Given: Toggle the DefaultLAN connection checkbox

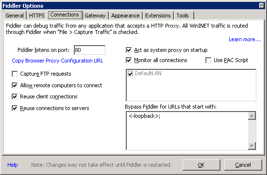Looking at the screenshot, I should [x=131, y=74].
